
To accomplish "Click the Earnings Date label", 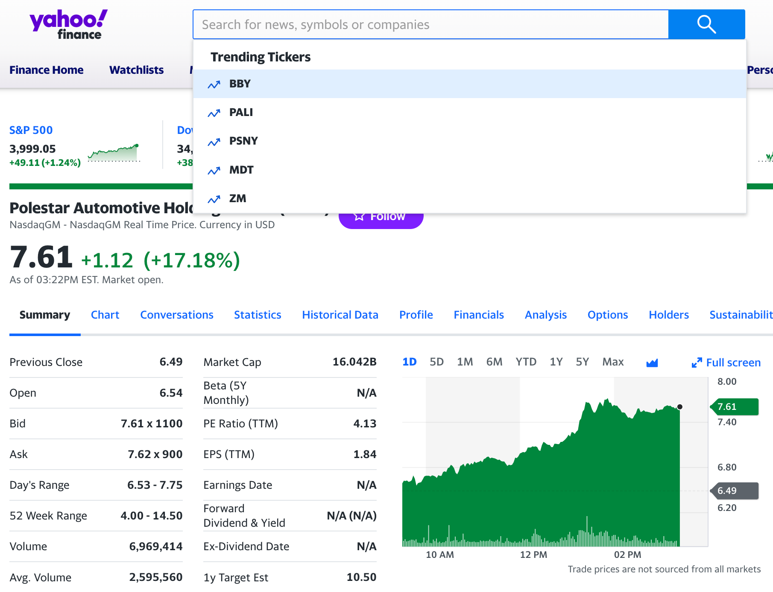I will (x=238, y=485).
